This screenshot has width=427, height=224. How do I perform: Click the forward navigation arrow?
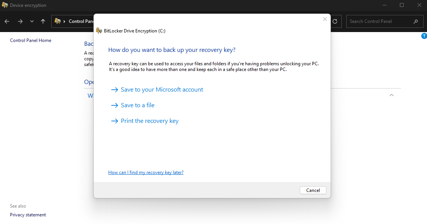tap(20, 21)
